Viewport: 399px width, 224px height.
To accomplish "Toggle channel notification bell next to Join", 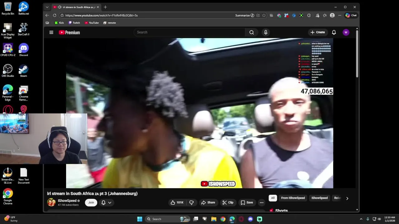I will 103,203.
